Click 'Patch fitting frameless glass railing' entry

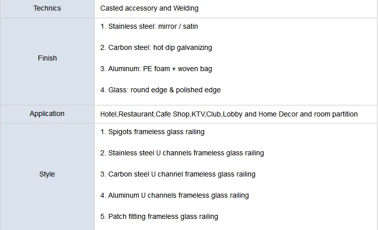pyautogui.click(x=159, y=216)
